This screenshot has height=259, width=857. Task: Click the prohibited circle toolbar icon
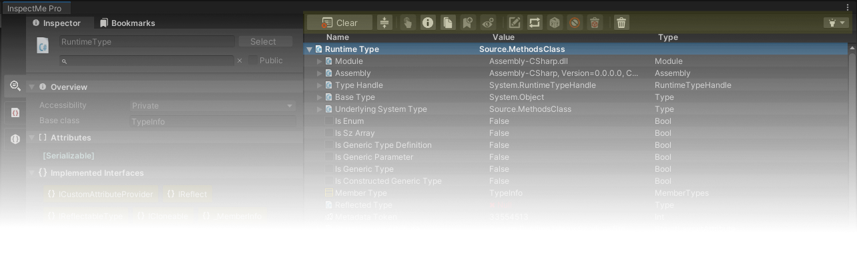point(575,23)
